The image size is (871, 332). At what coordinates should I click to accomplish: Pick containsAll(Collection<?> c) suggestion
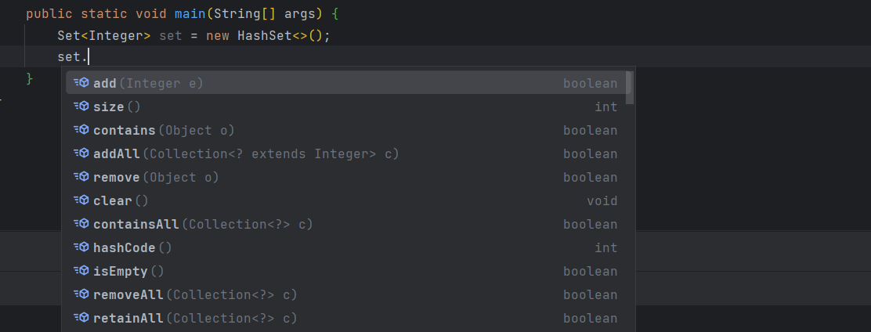(203, 224)
